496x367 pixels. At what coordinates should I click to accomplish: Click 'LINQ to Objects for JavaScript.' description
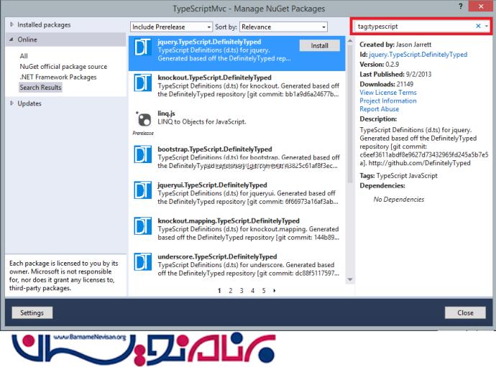202,121
